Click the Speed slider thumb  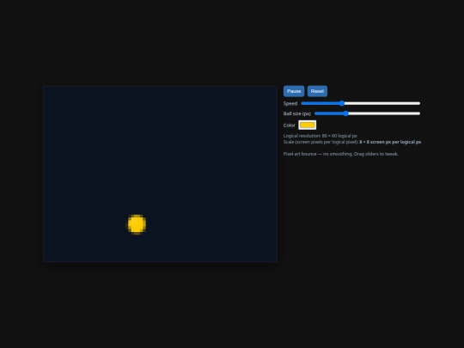(x=342, y=103)
